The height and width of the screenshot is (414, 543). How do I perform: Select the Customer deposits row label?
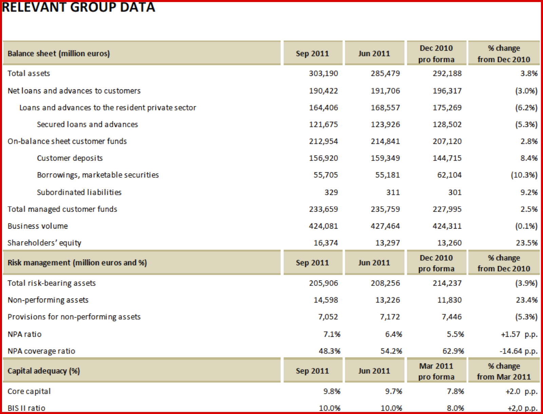click(x=70, y=158)
